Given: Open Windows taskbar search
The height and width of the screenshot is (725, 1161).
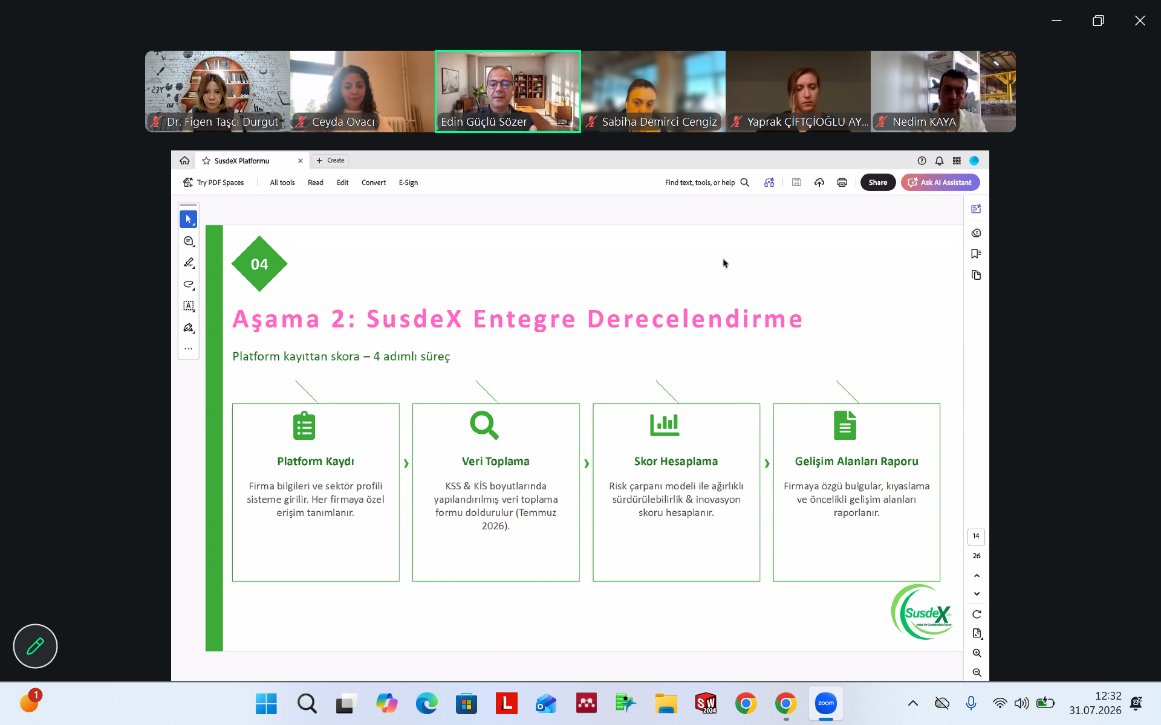Looking at the screenshot, I should 307,703.
